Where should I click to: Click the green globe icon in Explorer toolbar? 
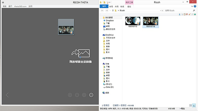click(x=195, y=14)
